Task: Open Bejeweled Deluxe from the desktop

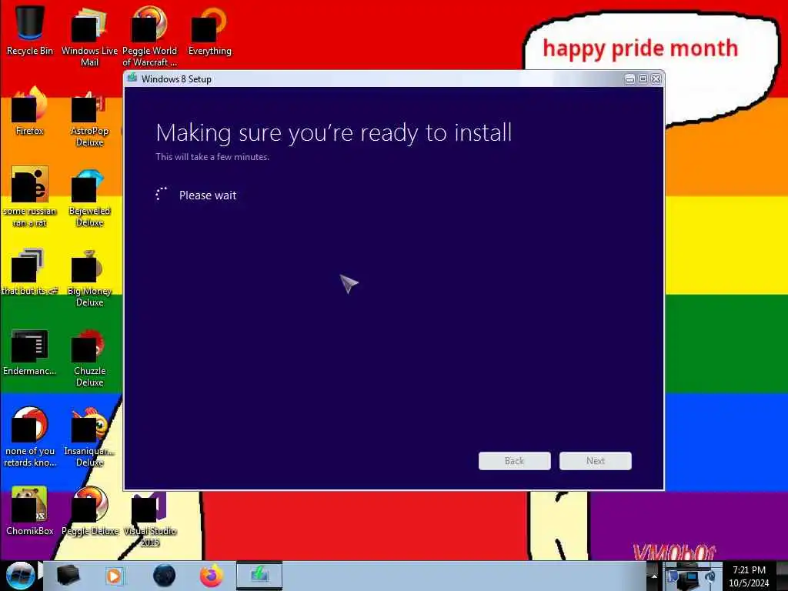Action: pyautogui.click(x=89, y=196)
